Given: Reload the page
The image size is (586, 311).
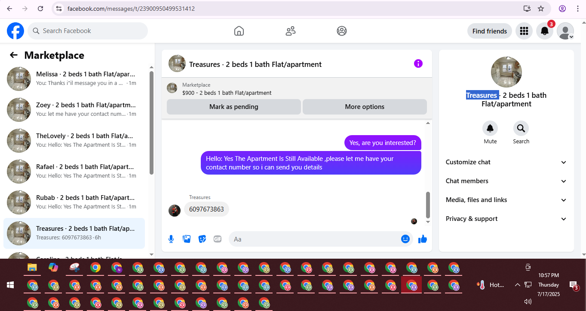Looking at the screenshot, I should click(x=40, y=9).
